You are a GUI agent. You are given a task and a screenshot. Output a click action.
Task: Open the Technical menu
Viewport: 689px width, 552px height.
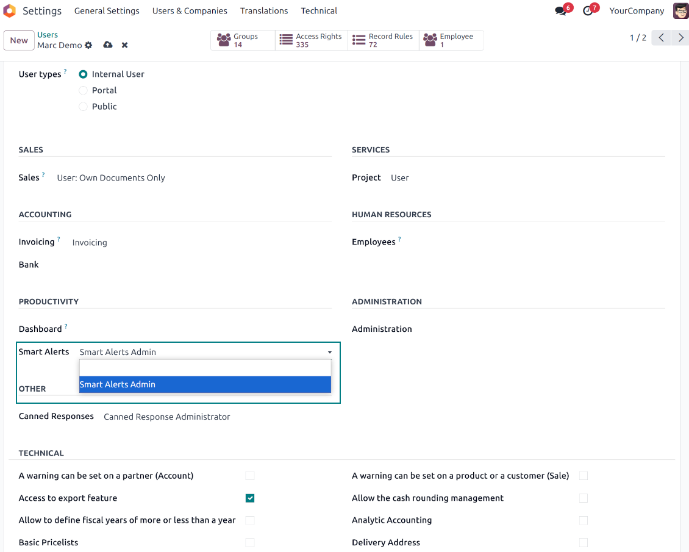[x=319, y=11]
